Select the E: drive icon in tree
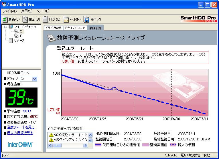This screenshot has width=219, height=159. [x=16, y=36]
